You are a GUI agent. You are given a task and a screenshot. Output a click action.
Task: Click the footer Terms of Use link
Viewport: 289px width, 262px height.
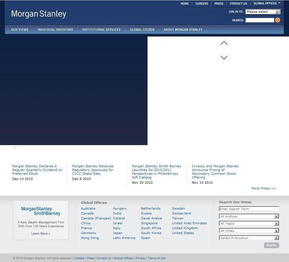pos(156,258)
